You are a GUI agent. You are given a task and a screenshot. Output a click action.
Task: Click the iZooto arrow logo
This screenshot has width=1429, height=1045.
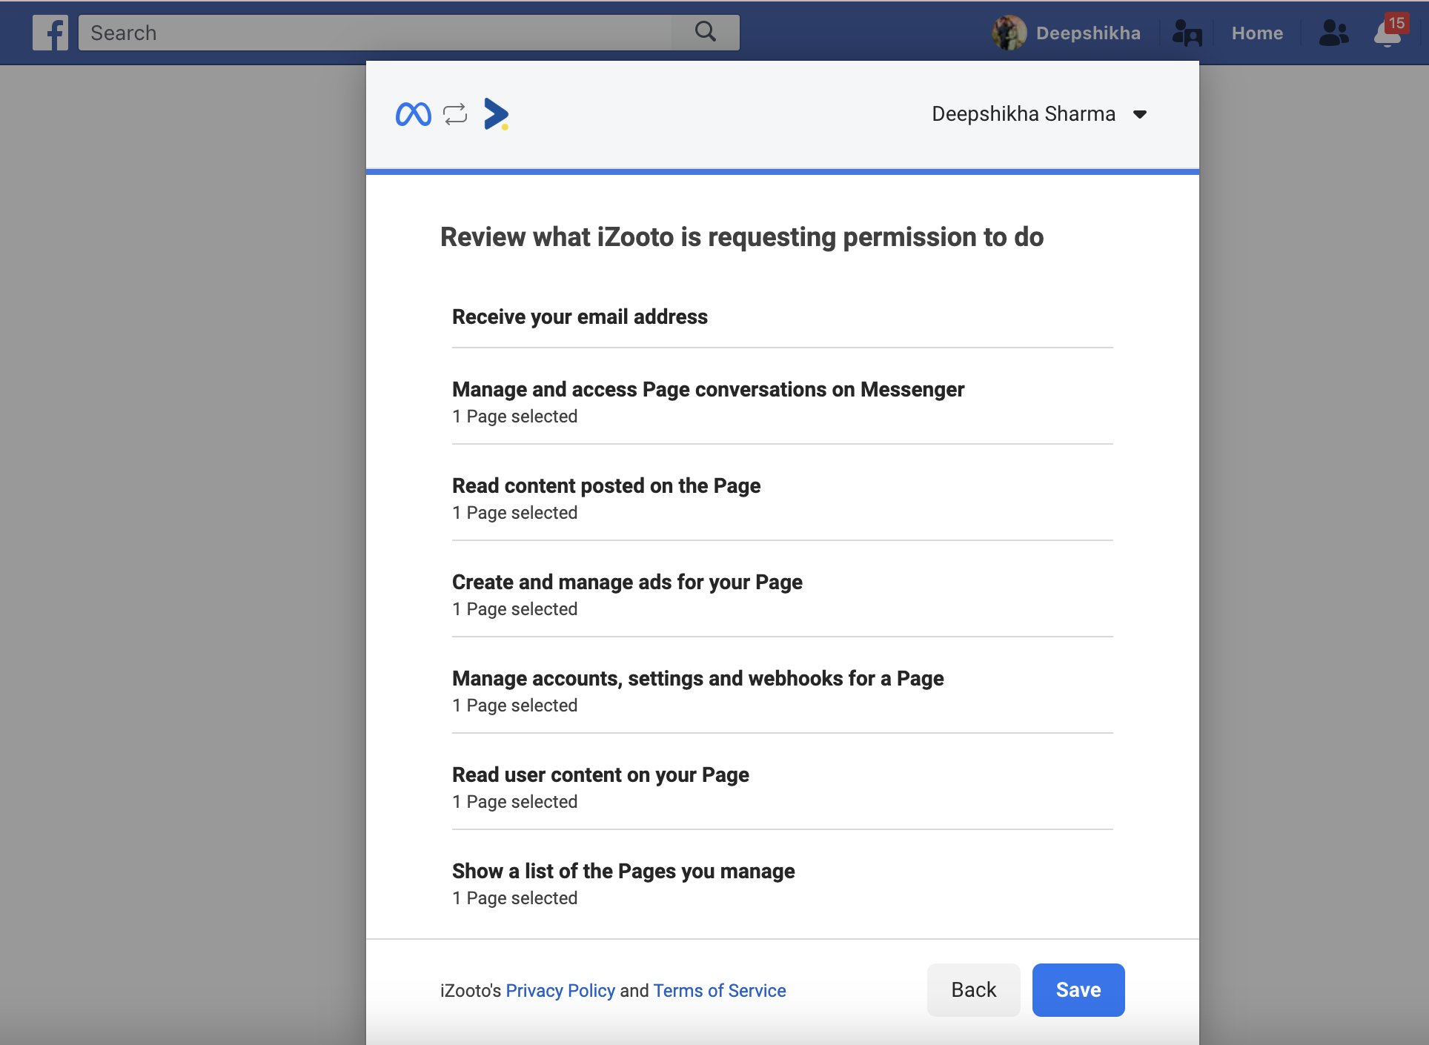point(496,114)
